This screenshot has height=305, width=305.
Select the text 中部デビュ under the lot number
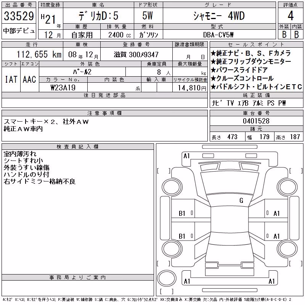[19, 31]
